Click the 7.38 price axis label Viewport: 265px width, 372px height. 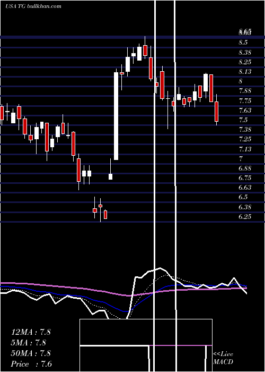pyautogui.click(x=245, y=130)
